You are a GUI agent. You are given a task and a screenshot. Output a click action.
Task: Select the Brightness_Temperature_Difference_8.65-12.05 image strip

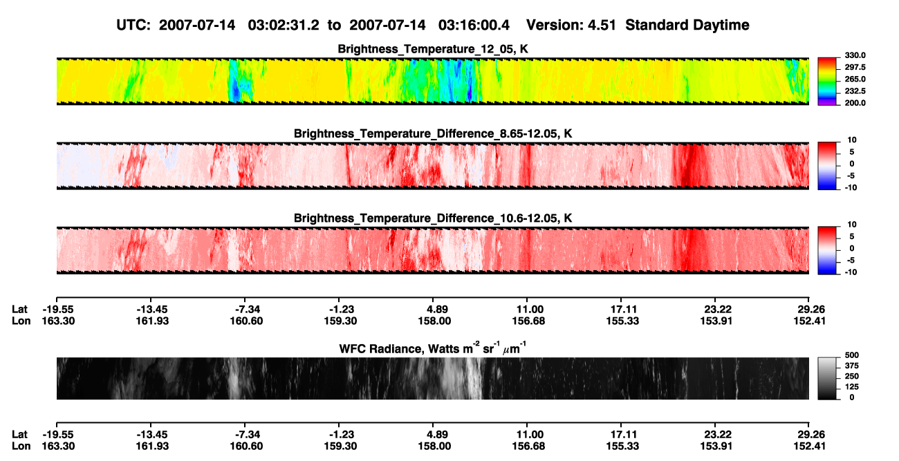tap(432, 166)
